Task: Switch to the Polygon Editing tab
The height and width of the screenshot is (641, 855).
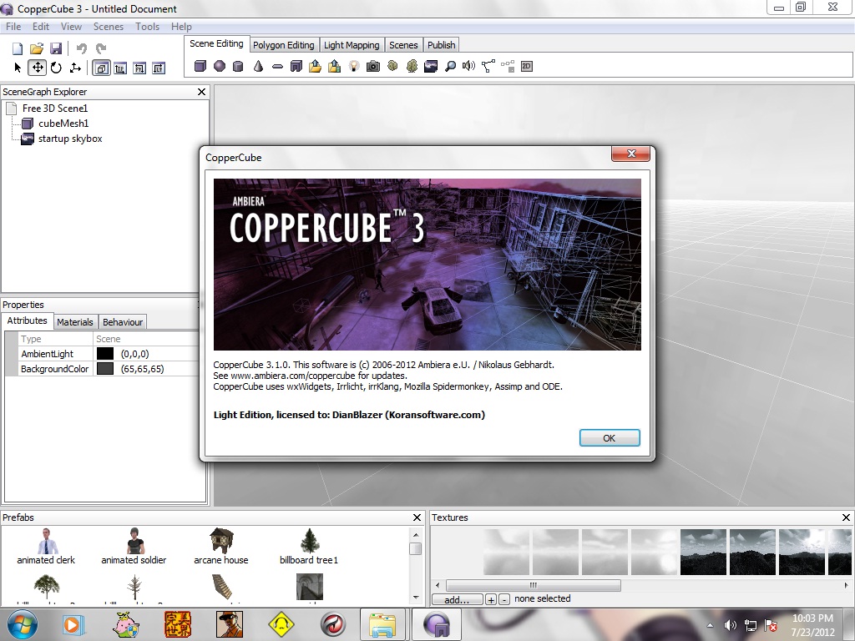Action: click(x=284, y=45)
